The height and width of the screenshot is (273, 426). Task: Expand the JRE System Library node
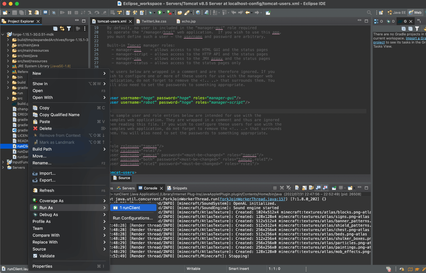pos(8,66)
